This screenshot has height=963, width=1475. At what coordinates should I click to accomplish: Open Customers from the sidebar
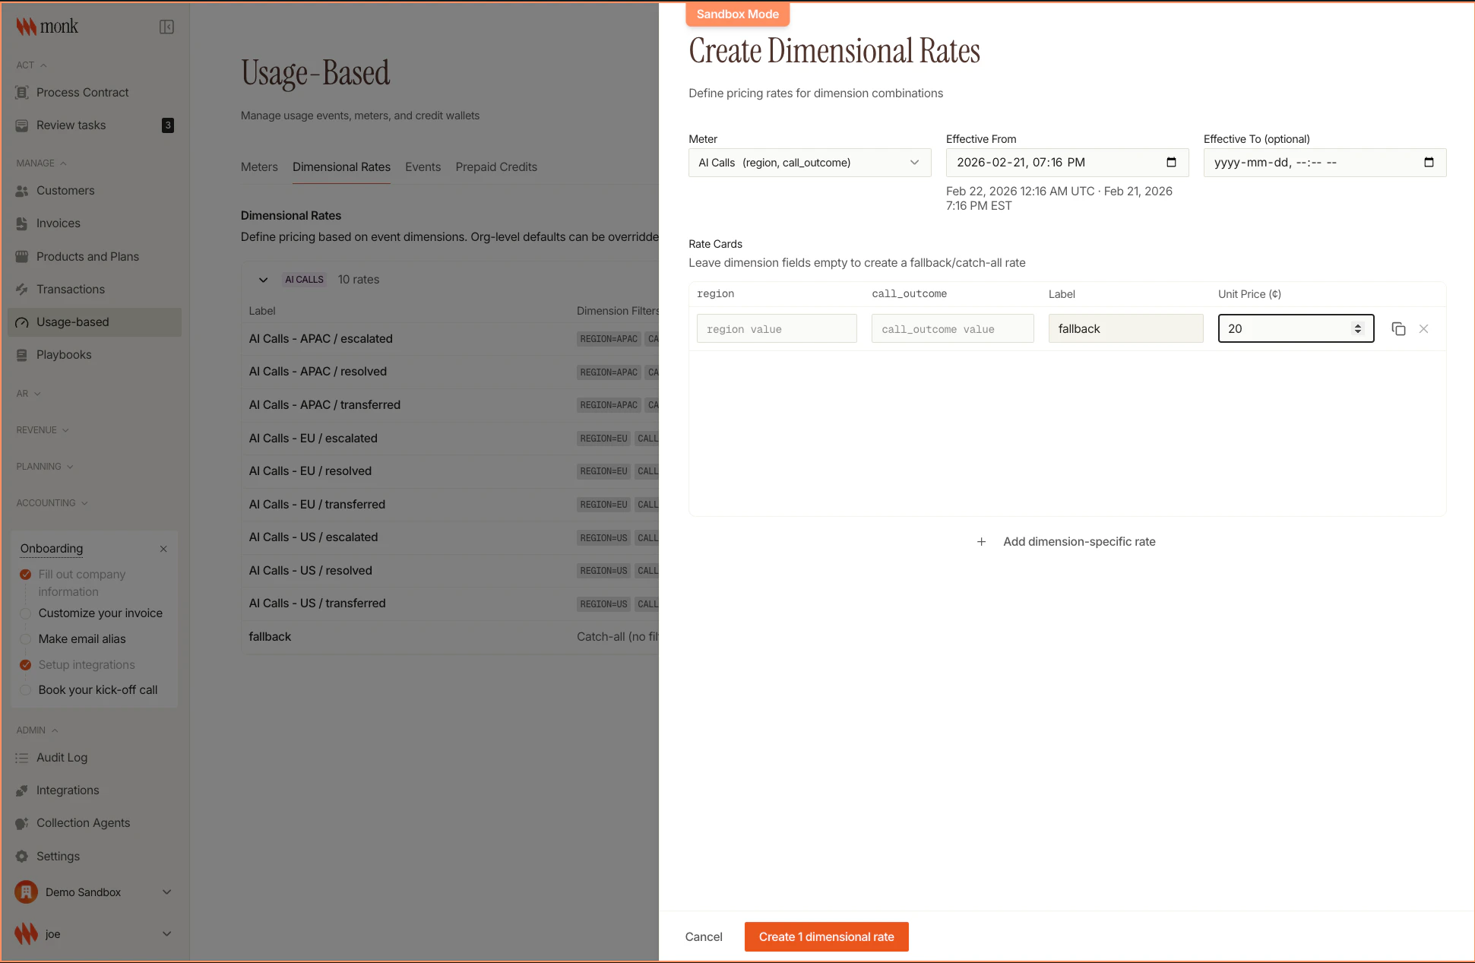pyautogui.click(x=65, y=190)
